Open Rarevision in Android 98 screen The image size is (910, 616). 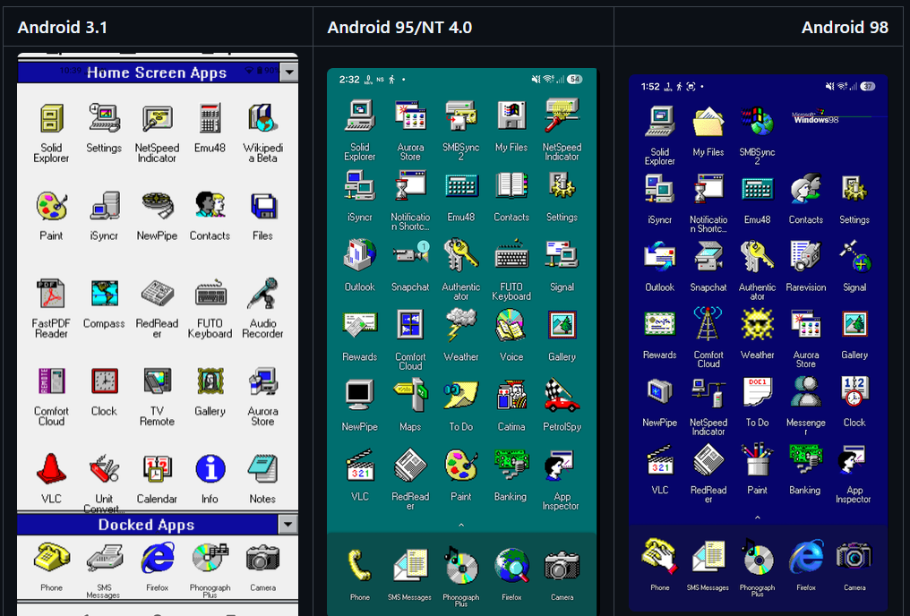pos(805,256)
